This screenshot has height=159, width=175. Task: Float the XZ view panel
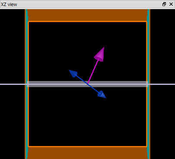[164, 4]
